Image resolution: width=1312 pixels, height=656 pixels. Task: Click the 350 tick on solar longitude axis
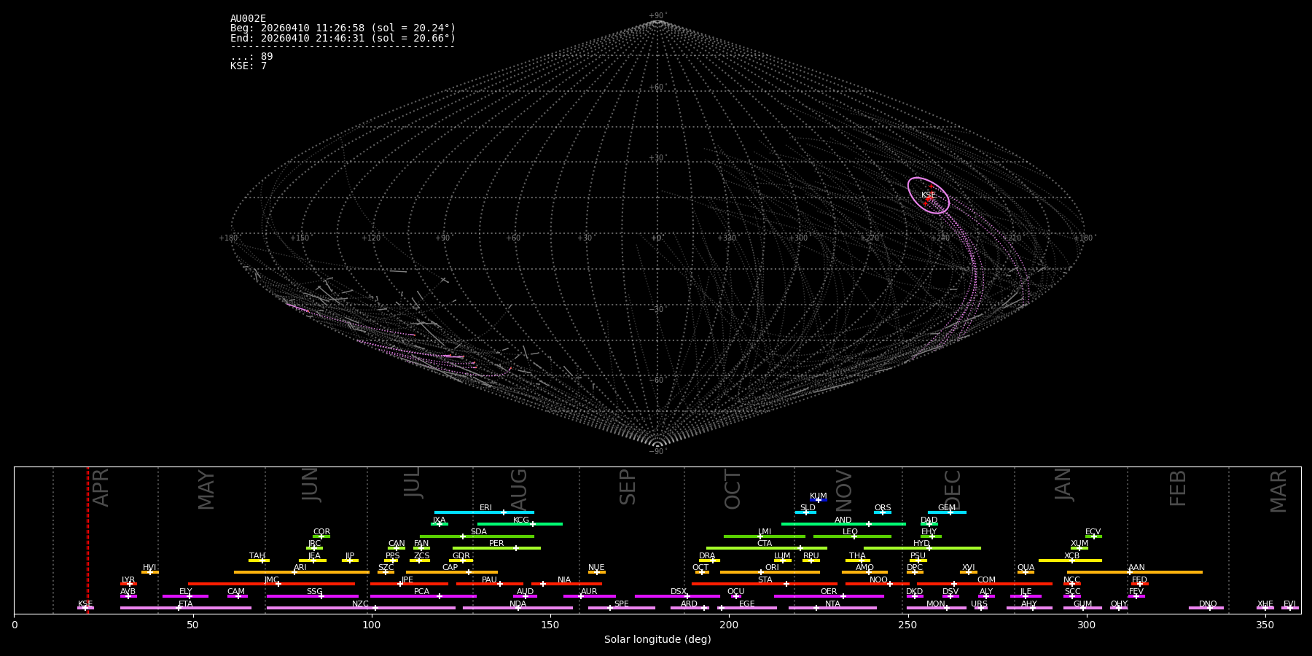click(1265, 625)
